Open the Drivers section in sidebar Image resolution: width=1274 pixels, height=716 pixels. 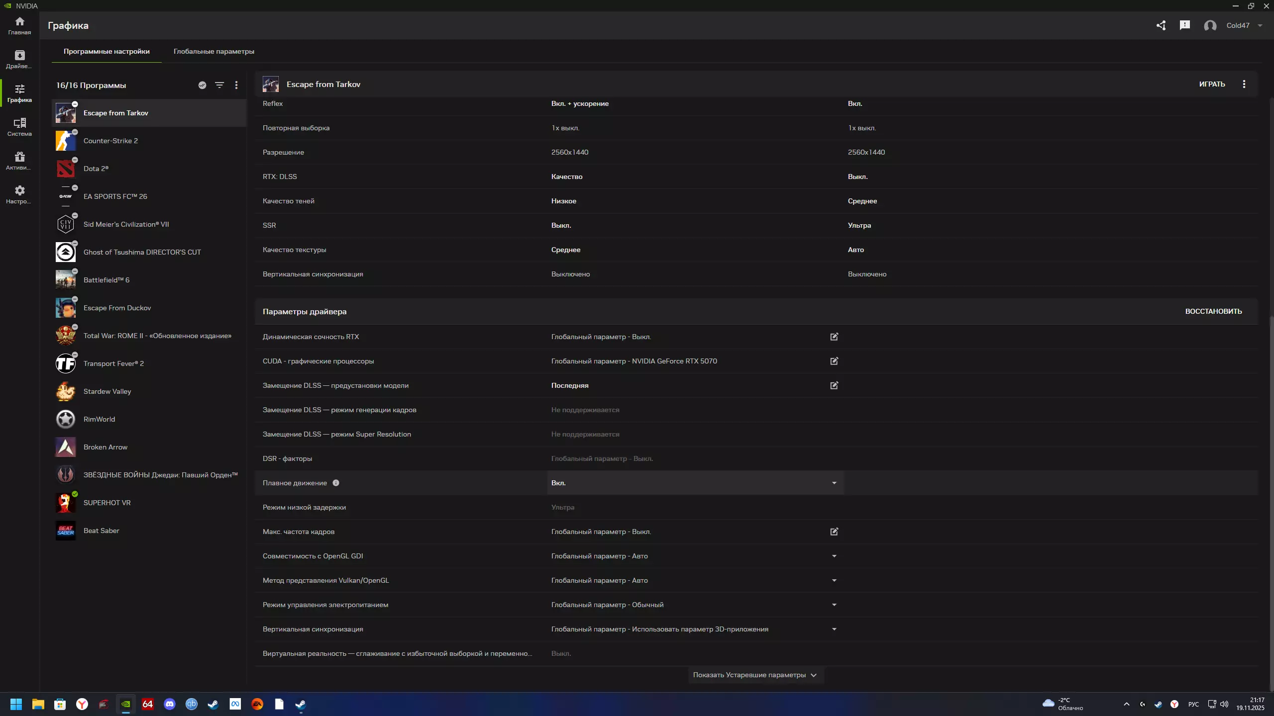pos(19,59)
